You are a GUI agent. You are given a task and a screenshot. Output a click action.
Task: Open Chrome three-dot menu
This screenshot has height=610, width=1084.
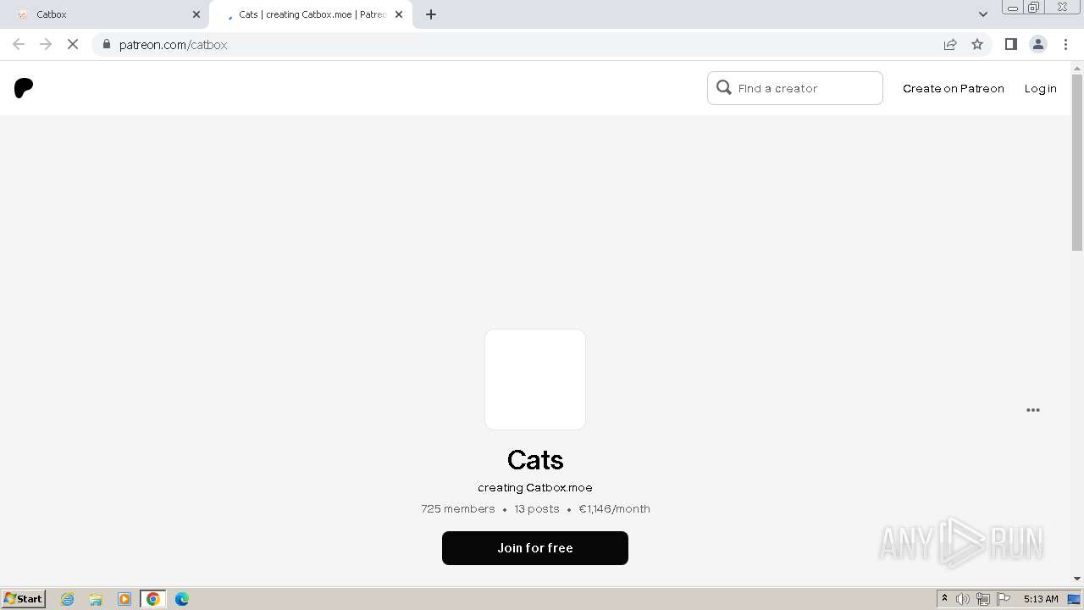[1066, 45]
